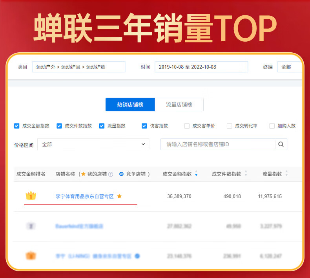Sort by 流量指数 column arrows
The width and height of the screenshot is (310, 278).
coord(286,173)
